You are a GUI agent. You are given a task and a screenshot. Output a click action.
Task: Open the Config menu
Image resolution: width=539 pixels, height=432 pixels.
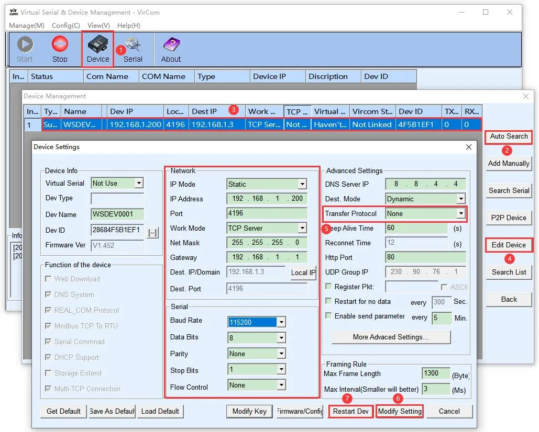coord(66,25)
